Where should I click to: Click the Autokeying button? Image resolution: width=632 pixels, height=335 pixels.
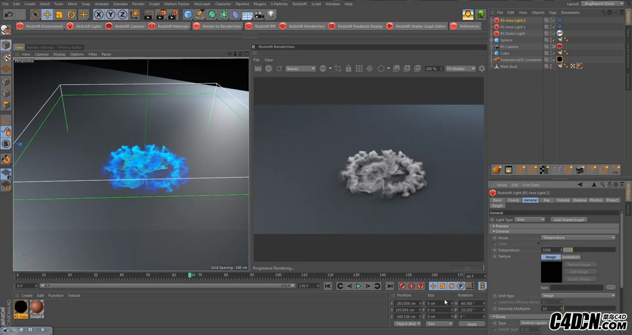click(411, 286)
